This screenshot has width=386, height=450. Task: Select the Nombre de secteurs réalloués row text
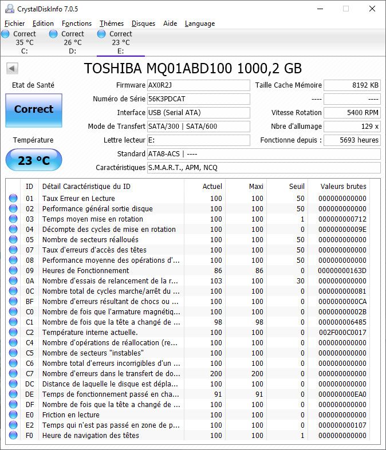pyautogui.click(x=90, y=240)
